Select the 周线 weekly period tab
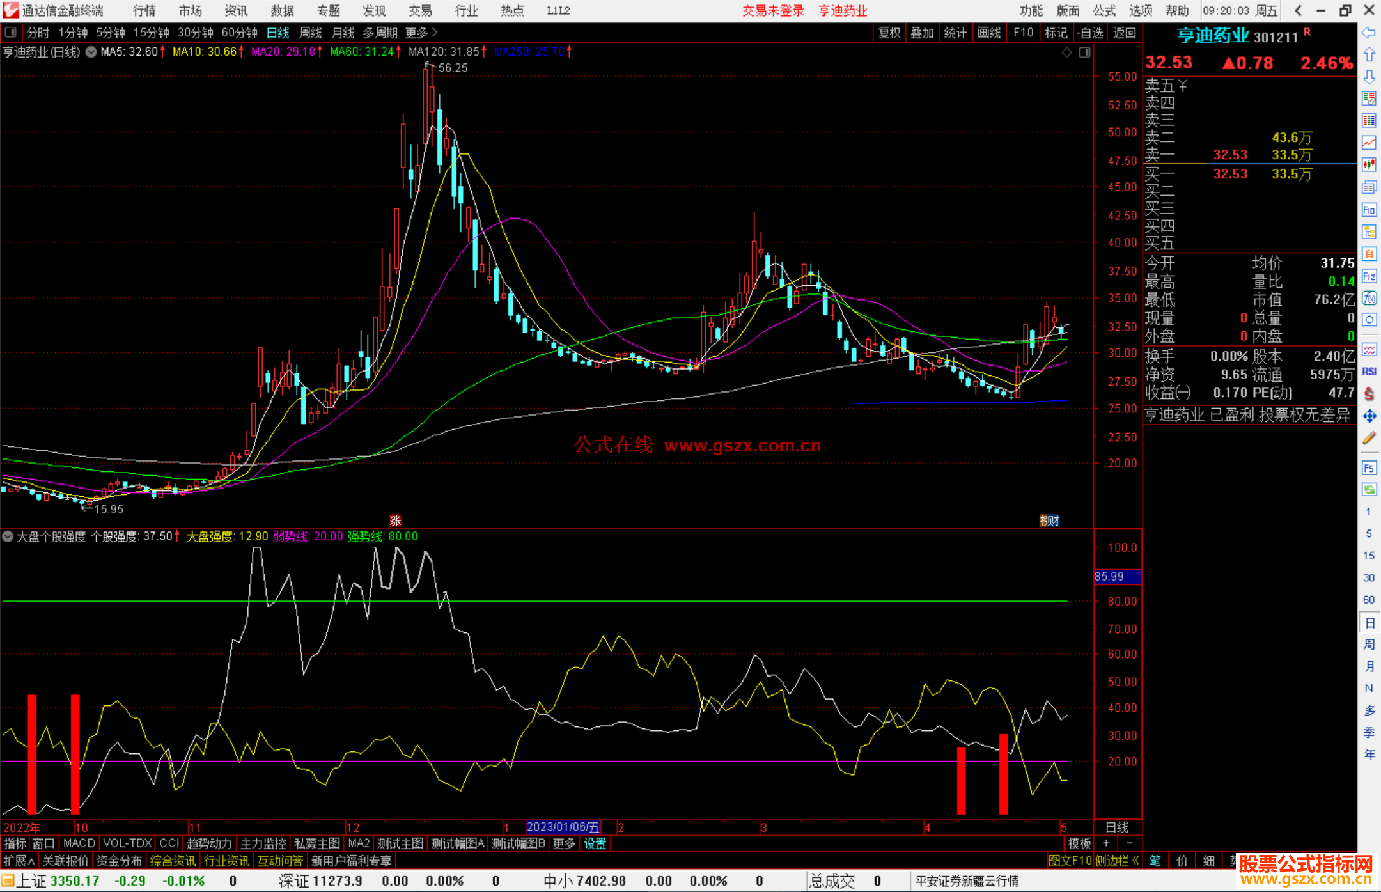 pos(311,33)
